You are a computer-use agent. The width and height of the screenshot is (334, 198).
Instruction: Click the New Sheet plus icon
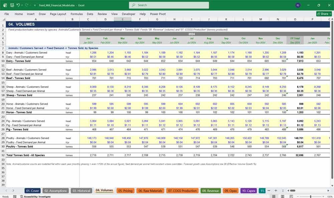coord(276,191)
